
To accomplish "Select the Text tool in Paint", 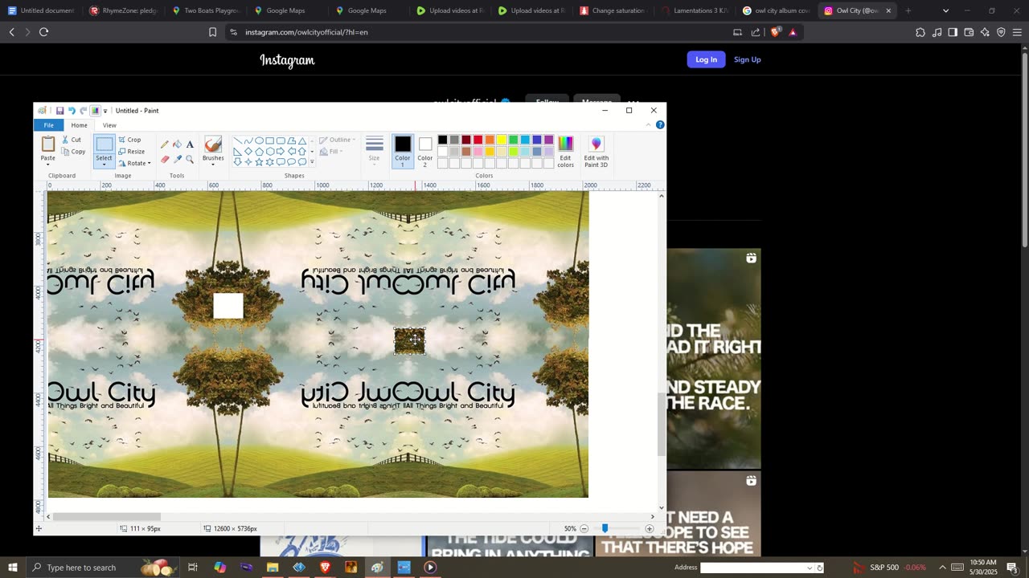I will click(x=190, y=144).
